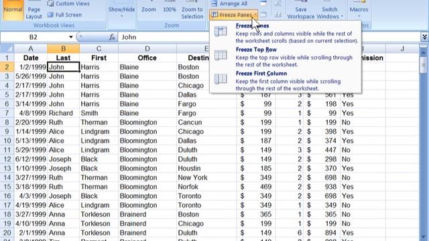
Task: Click Zoom to Selection
Action: (x=192, y=11)
